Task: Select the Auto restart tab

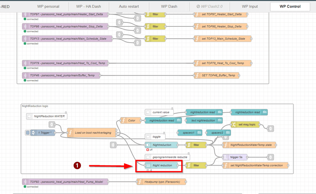Action: pos(129,6)
